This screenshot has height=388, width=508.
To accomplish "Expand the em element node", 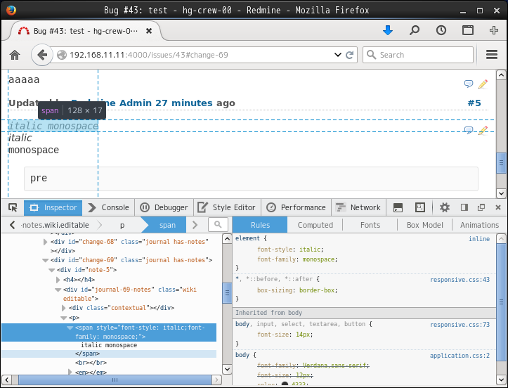I will click(x=70, y=372).
